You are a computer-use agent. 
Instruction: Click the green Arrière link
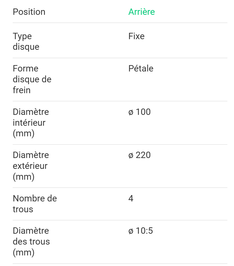pos(142,12)
